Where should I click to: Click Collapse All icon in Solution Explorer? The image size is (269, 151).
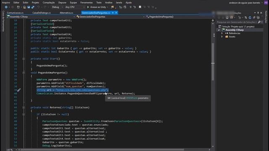(254, 18)
